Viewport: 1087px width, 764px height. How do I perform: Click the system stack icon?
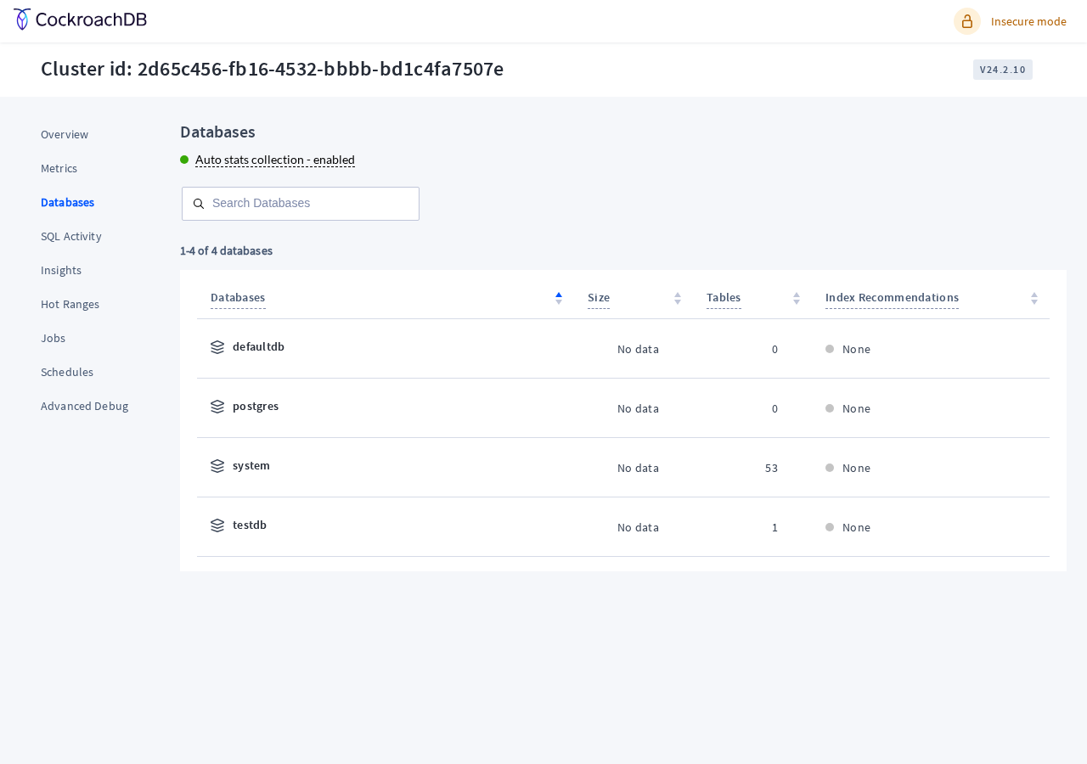[217, 466]
